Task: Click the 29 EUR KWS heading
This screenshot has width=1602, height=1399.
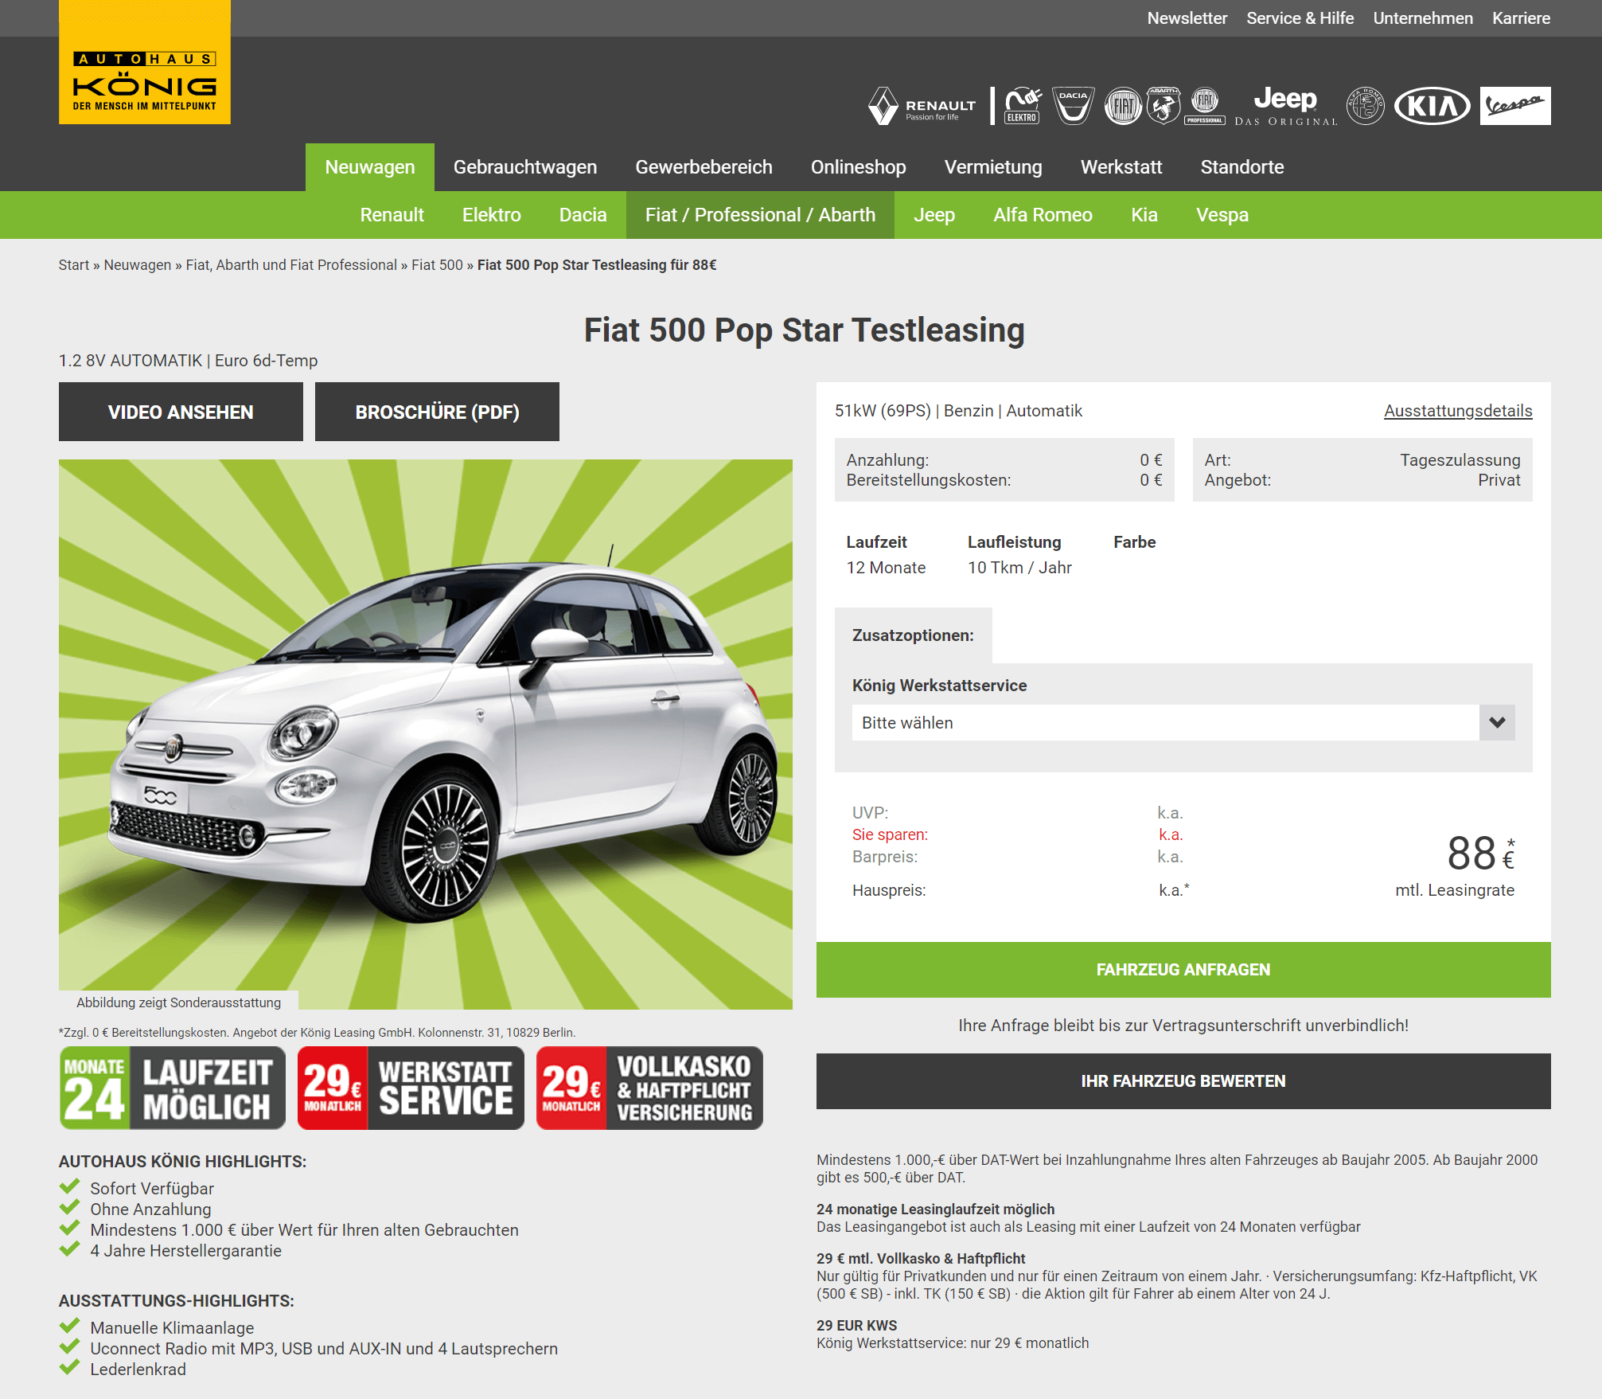Action: click(x=856, y=1326)
